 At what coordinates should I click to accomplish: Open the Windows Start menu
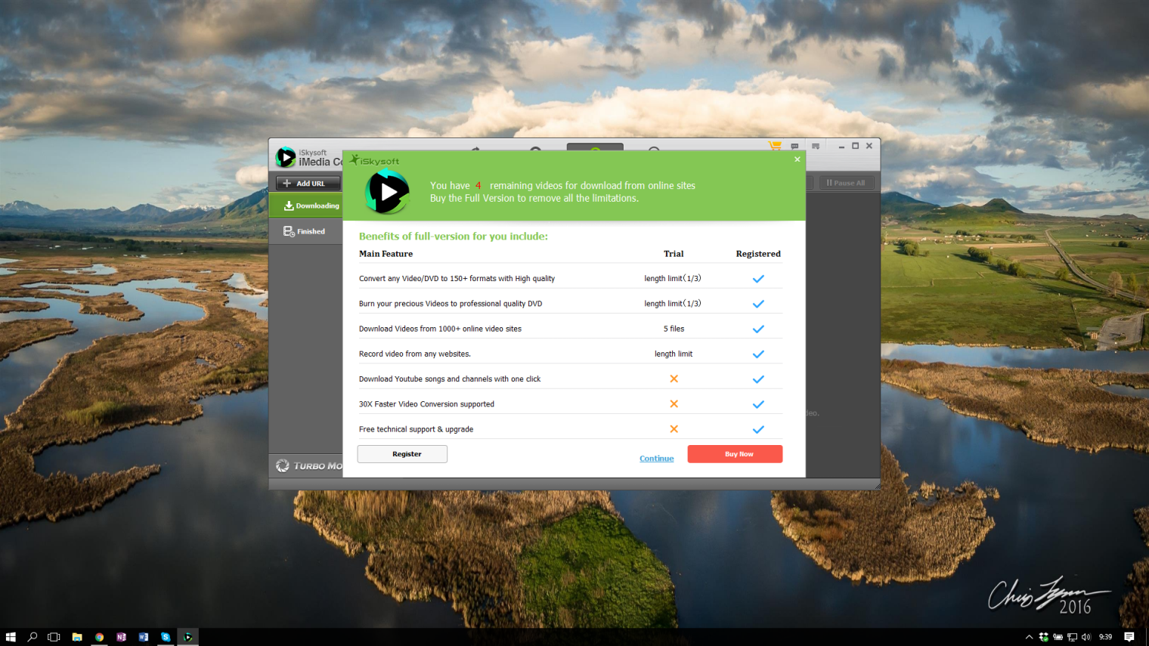click(11, 637)
